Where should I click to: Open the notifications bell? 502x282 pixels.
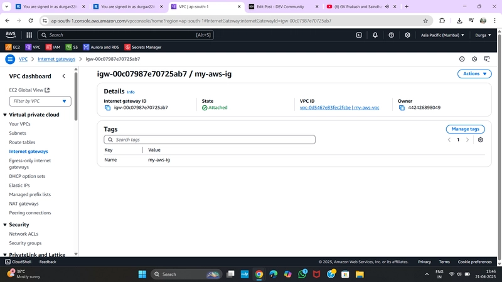click(375, 35)
